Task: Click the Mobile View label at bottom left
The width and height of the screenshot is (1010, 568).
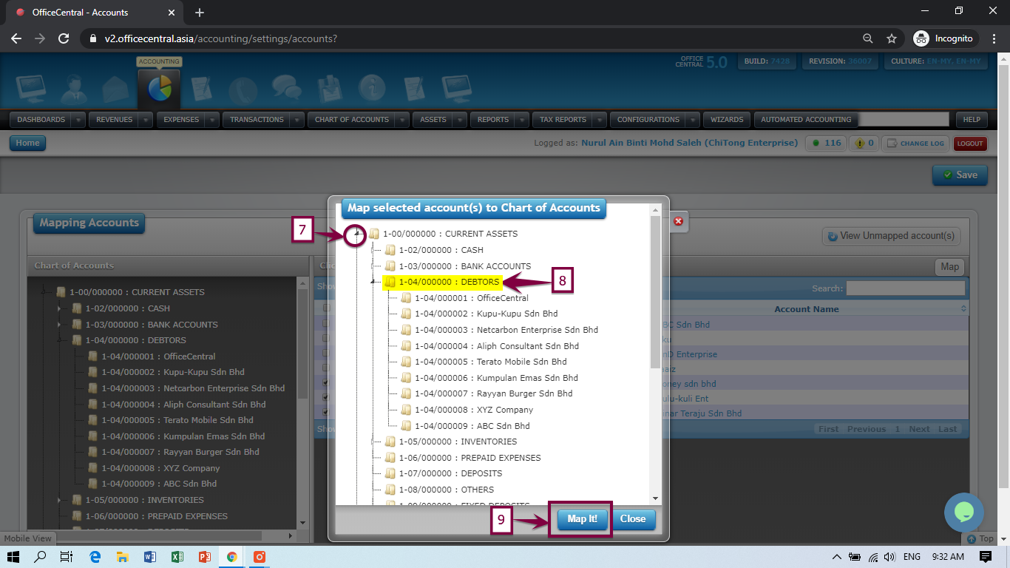Action: [28, 538]
